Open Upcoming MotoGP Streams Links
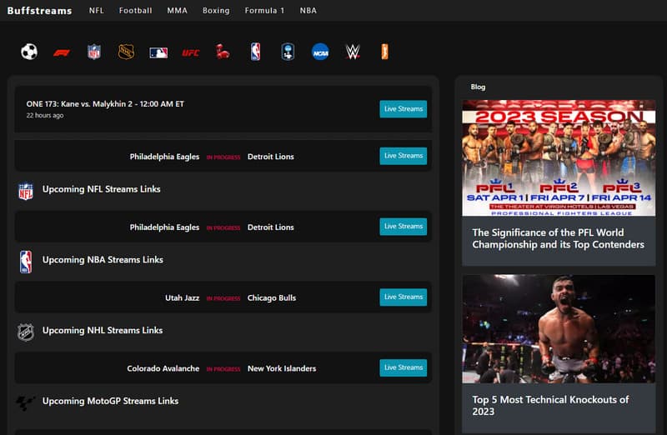This screenshot has height=435, width=667. [x=110, y=401]
